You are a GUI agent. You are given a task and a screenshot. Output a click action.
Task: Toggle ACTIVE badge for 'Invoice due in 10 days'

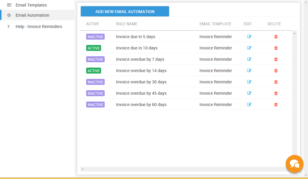(94, 48)
